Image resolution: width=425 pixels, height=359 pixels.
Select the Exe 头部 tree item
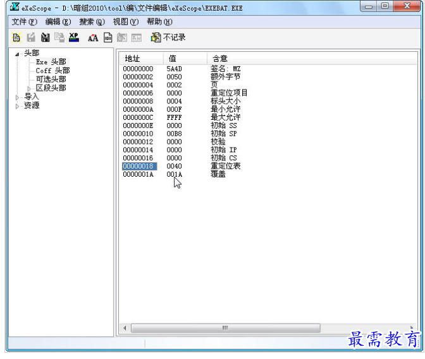click(51, 62)
